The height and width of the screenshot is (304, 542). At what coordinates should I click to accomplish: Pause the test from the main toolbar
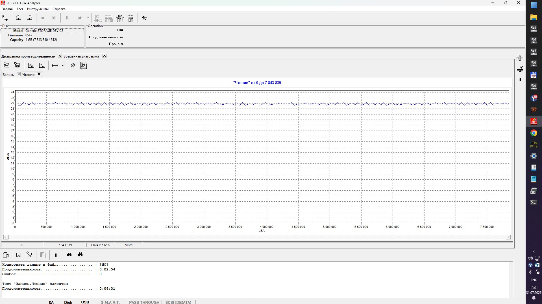coord(67,18)
